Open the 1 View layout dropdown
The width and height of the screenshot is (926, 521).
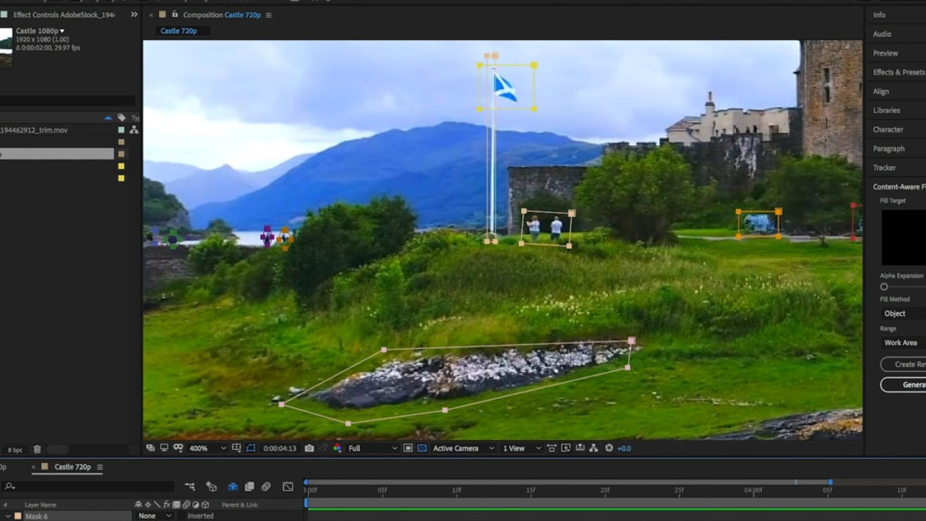point(522,448)
